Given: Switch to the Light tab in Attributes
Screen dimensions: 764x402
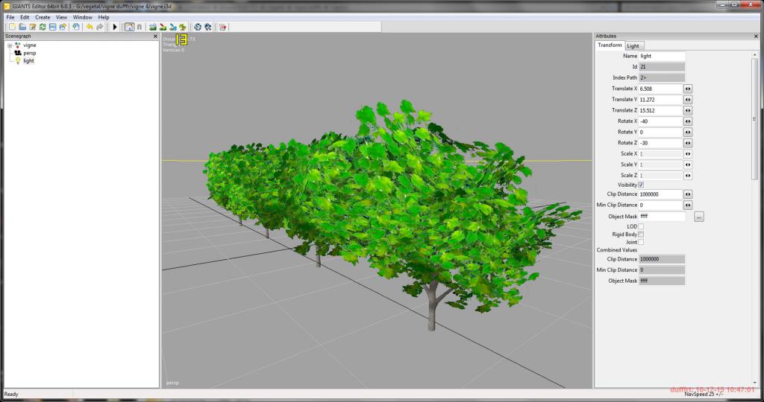Looking at the screenshot, I should point(633,45).
